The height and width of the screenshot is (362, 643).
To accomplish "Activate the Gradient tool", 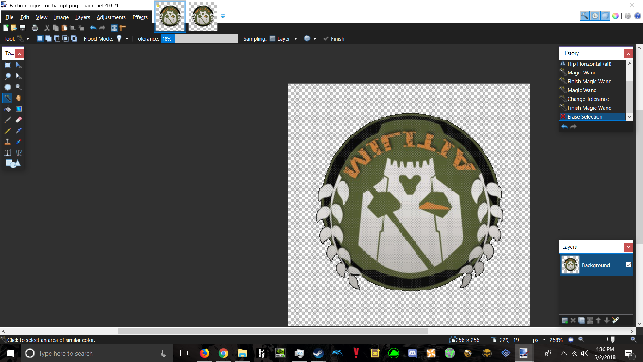I will tap(18, 109).
